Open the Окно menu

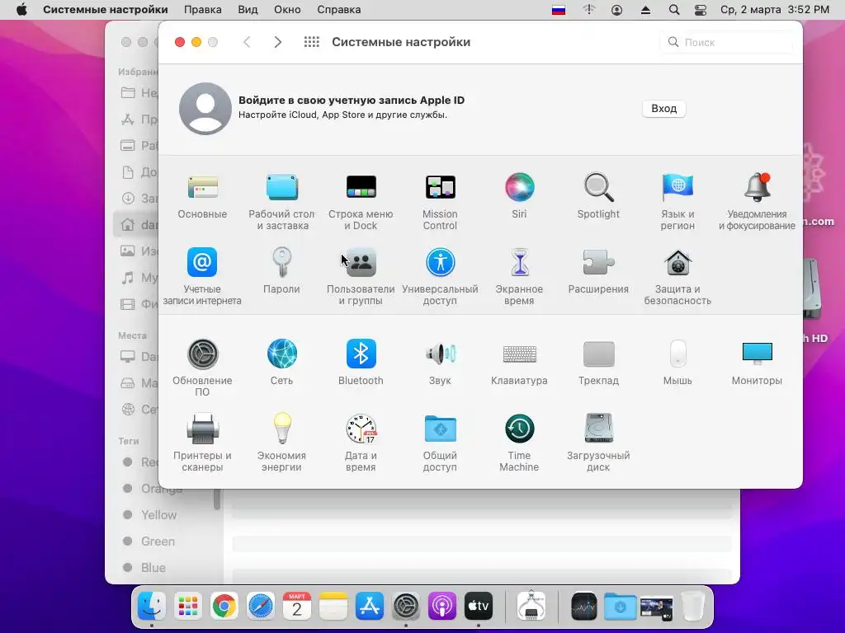tap(287, 10)
